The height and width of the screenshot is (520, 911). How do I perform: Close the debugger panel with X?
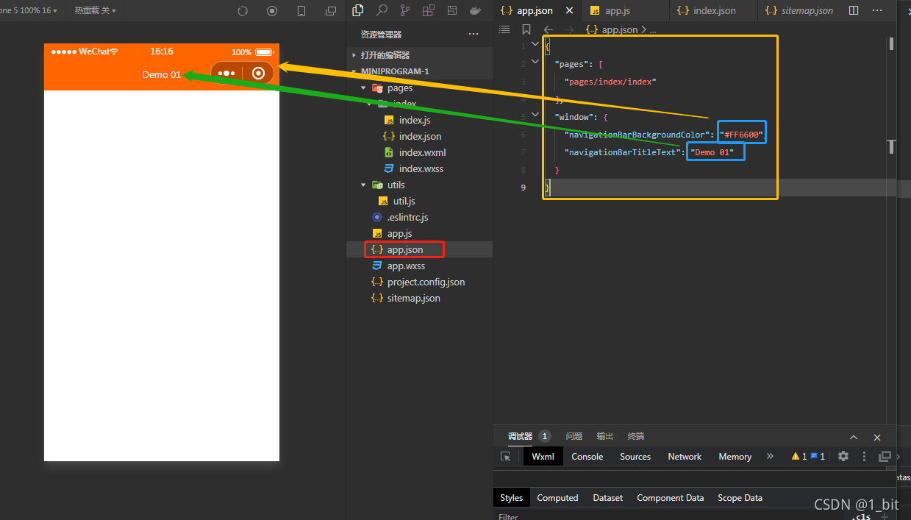pyautogui.click(x=877, y=437)
